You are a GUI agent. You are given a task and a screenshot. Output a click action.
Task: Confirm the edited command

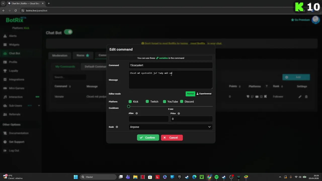[x=148, y=138]
